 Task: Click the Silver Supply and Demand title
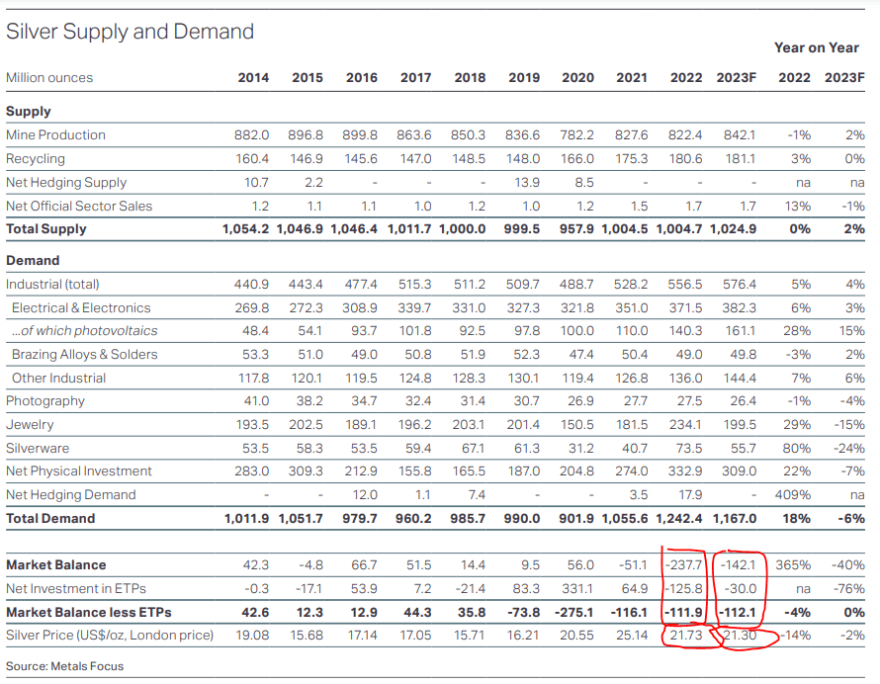pyautogui.click(x=130, y=32)
